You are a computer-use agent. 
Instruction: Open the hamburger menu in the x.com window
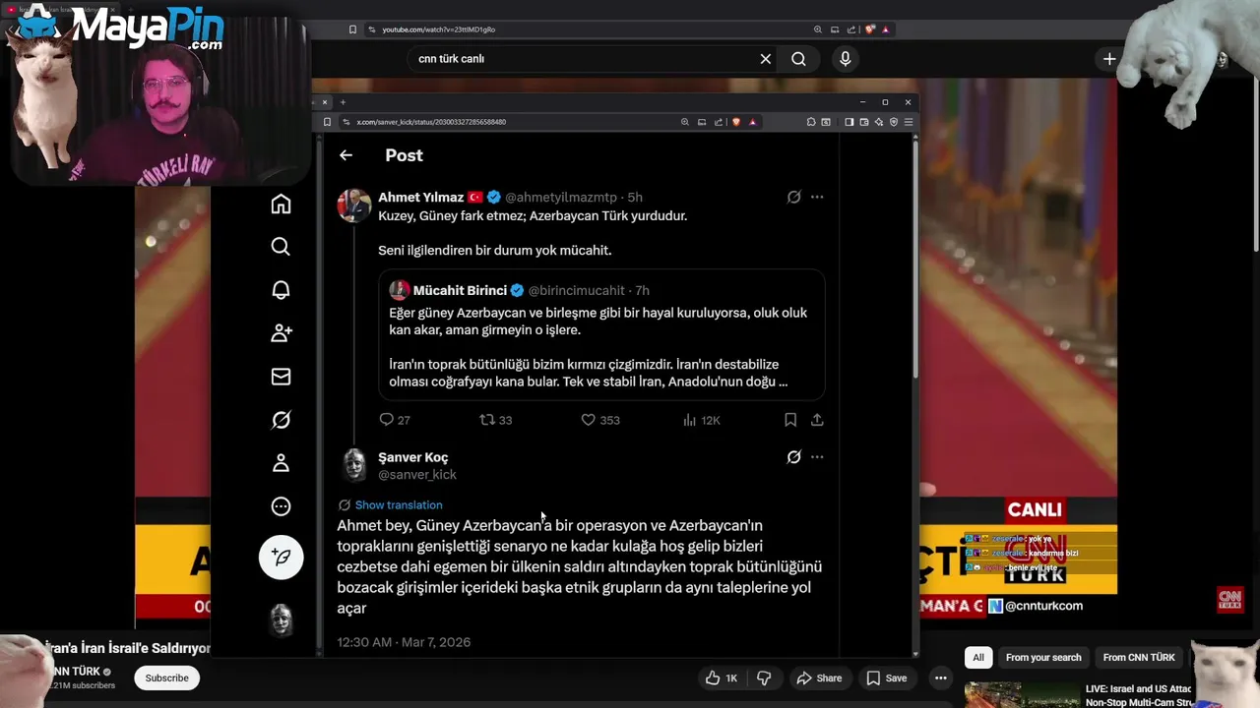(909, 122)
